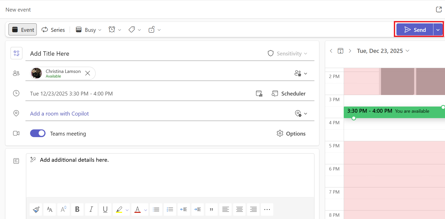Apply italic formatting to text
The width and height of the screenshot is (445, 219).
(x=91, y=210)
